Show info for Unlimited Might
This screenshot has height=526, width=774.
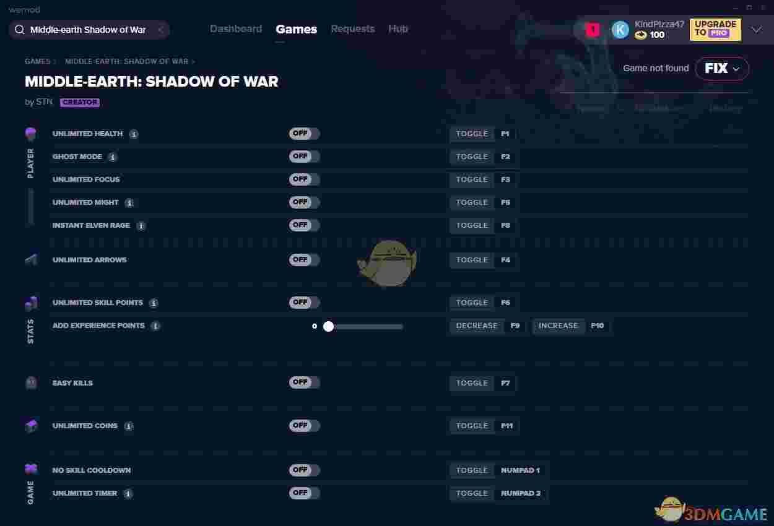[x=129, y=203]
